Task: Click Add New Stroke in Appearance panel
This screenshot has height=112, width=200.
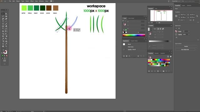Action: [x=124, y=56]
